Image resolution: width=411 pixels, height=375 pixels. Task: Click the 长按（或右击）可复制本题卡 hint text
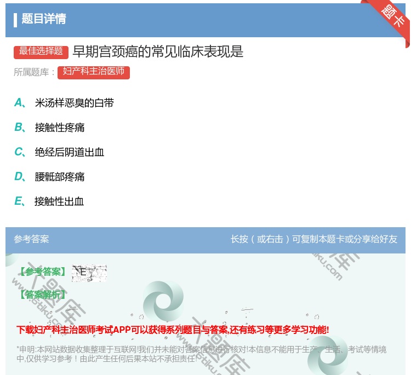point(314,239)
